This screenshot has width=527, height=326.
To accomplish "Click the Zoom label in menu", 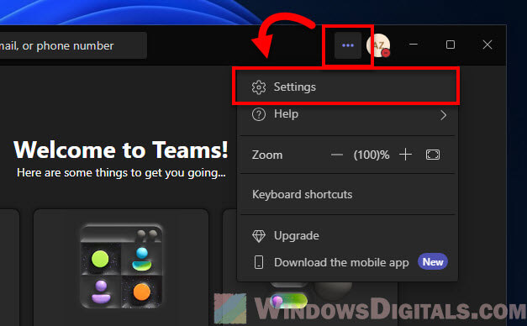I will pyautogui.click(x=267, y=155).
